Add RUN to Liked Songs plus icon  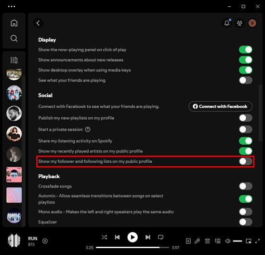[45, 241]
